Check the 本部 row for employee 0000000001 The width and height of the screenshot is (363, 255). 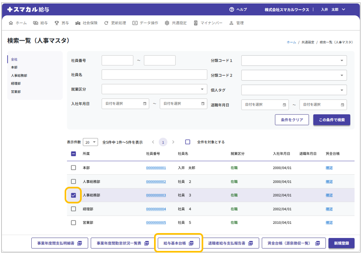coord(74,168)
